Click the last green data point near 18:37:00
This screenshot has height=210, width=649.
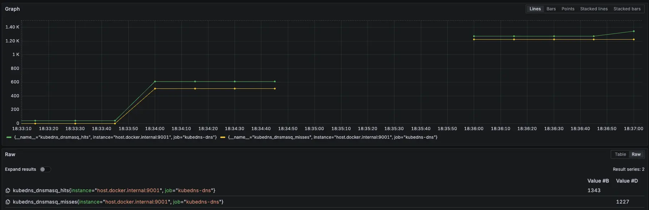(x=634, y=31)
